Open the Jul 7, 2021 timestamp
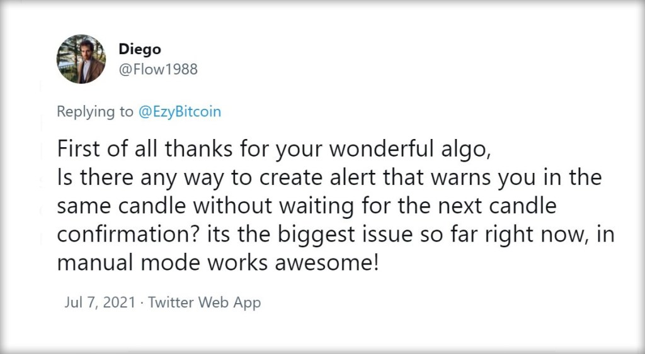The width and height of the screenshot is (645, 354). click(x=100, y=302)
